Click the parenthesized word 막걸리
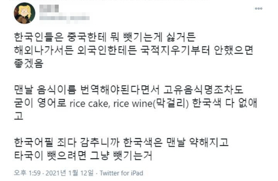 pyautogui.click(x=173, y=103)
